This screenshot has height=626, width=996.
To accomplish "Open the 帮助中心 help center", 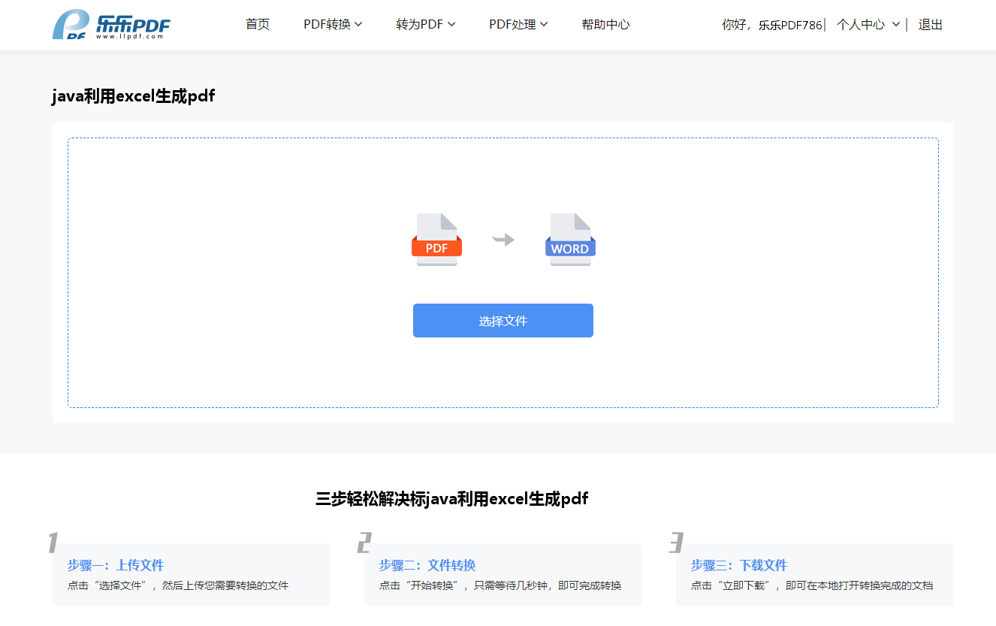I will (605, 25).
